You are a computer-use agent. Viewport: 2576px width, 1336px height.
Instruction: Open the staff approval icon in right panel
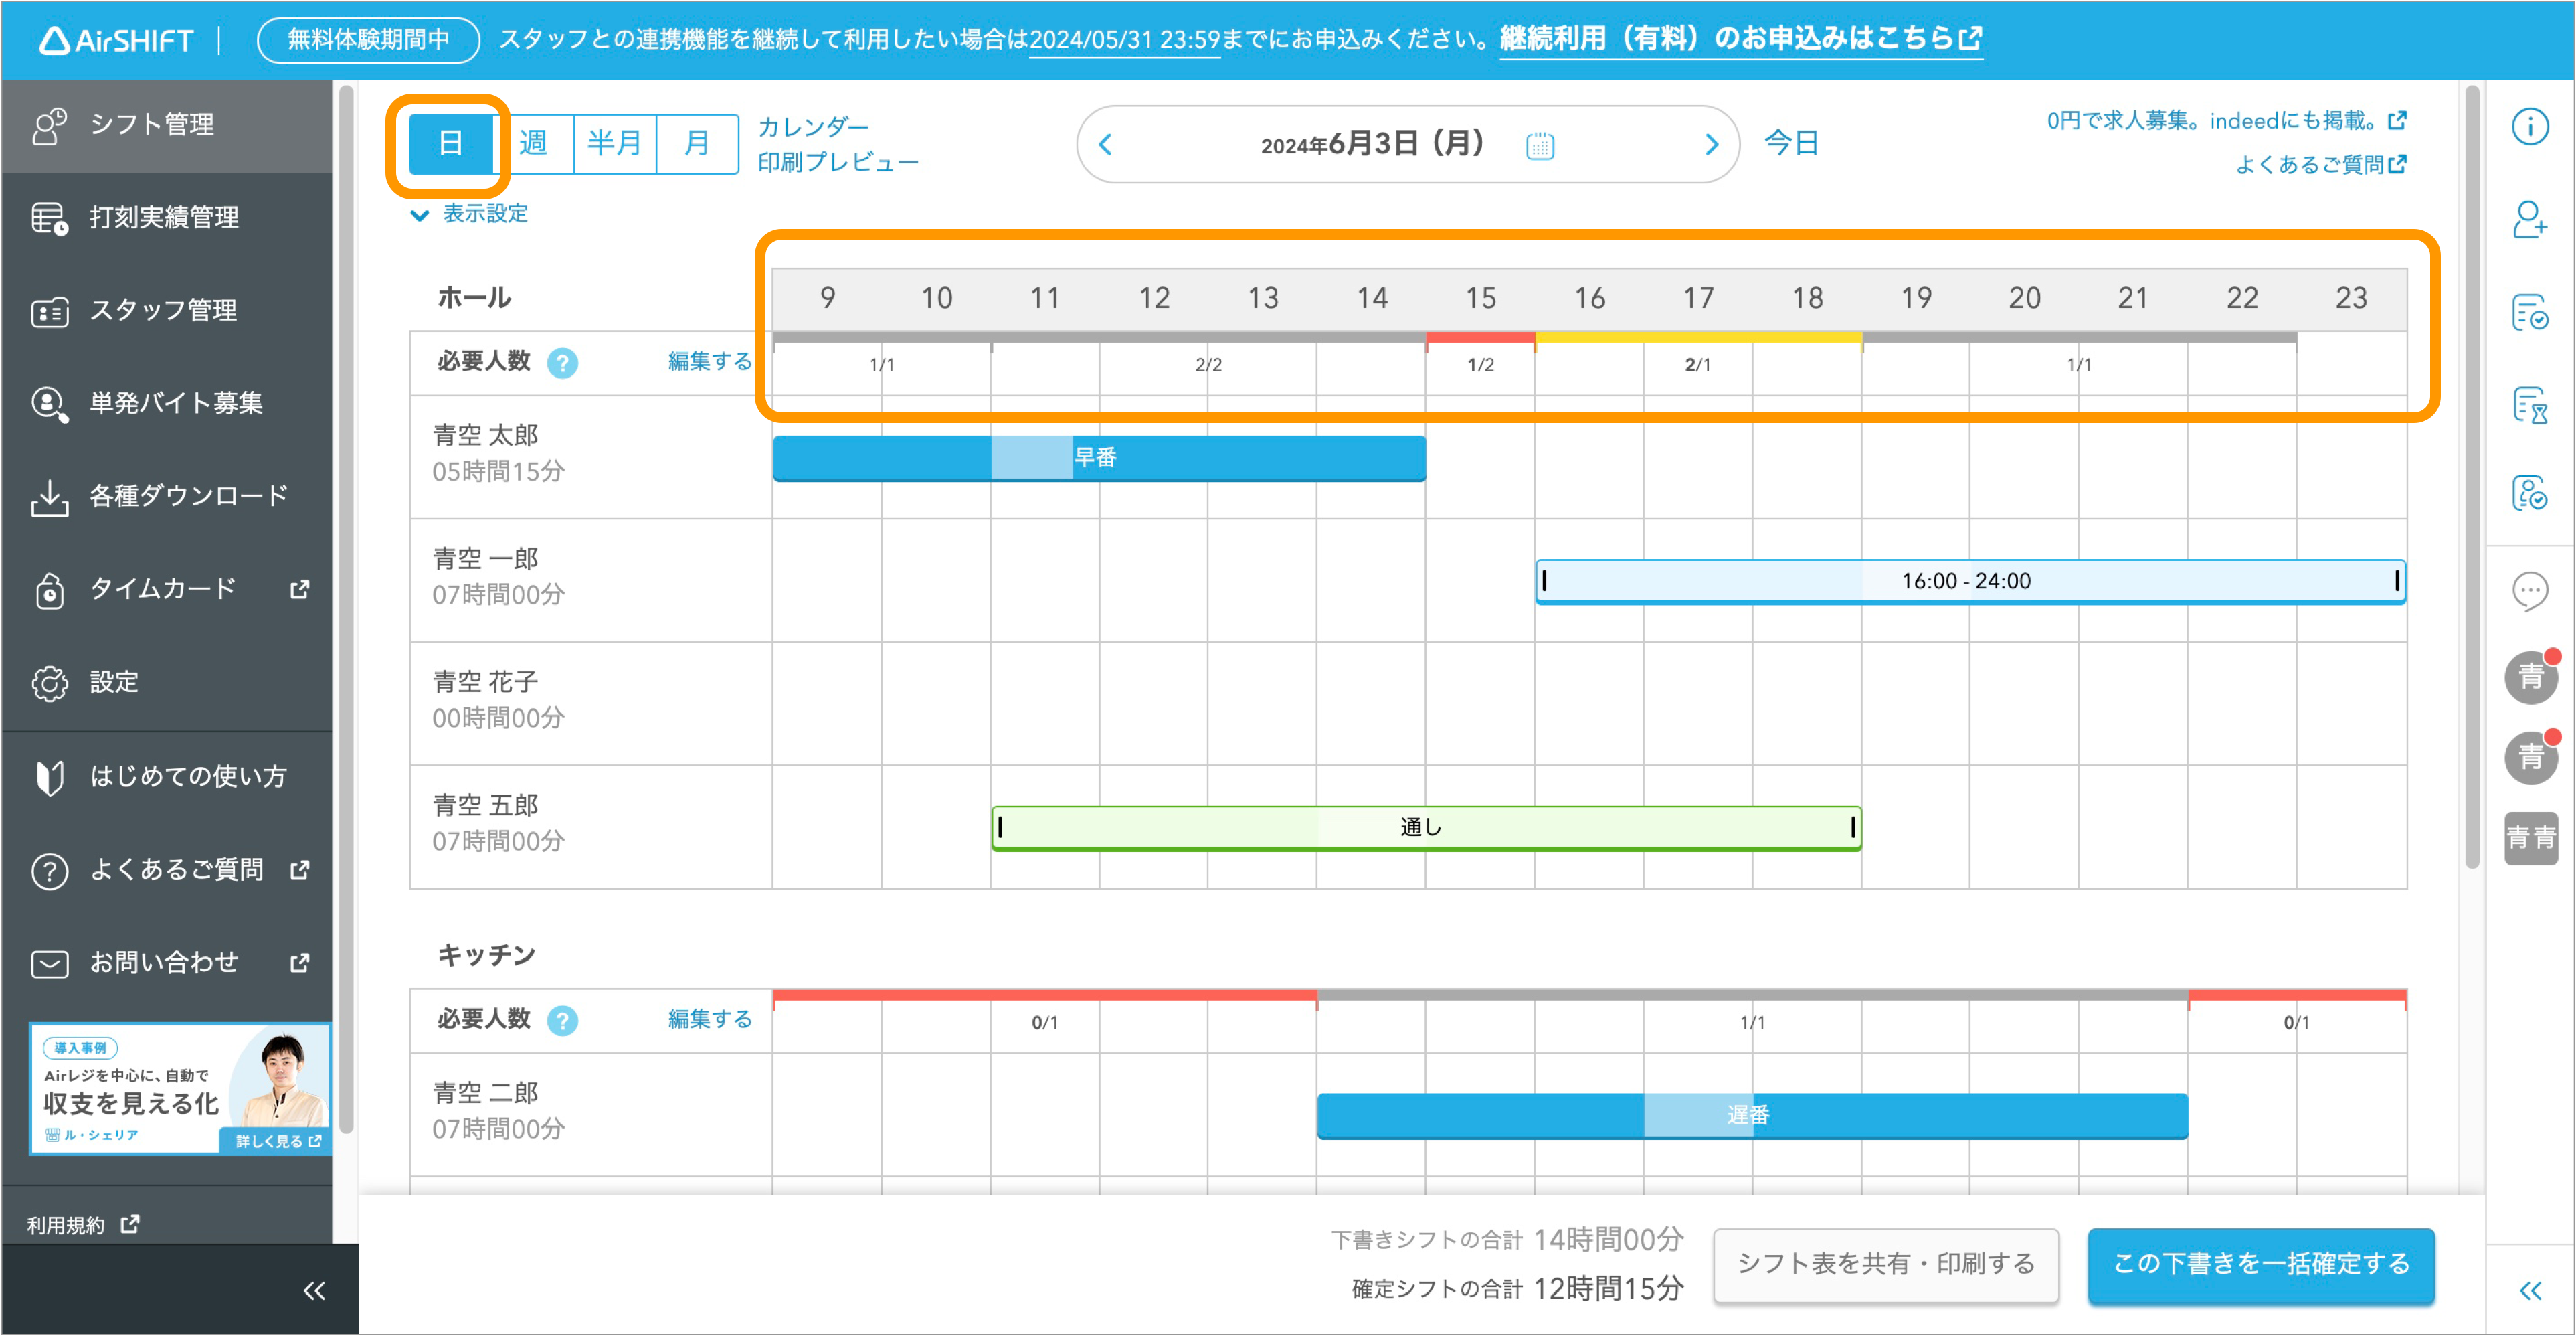pyautogui.click(x=2530, y=493)
